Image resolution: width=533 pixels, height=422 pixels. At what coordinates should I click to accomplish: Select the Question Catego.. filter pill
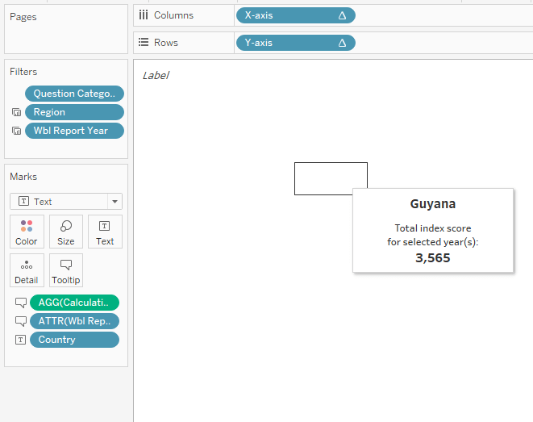[x=75, y=94]
